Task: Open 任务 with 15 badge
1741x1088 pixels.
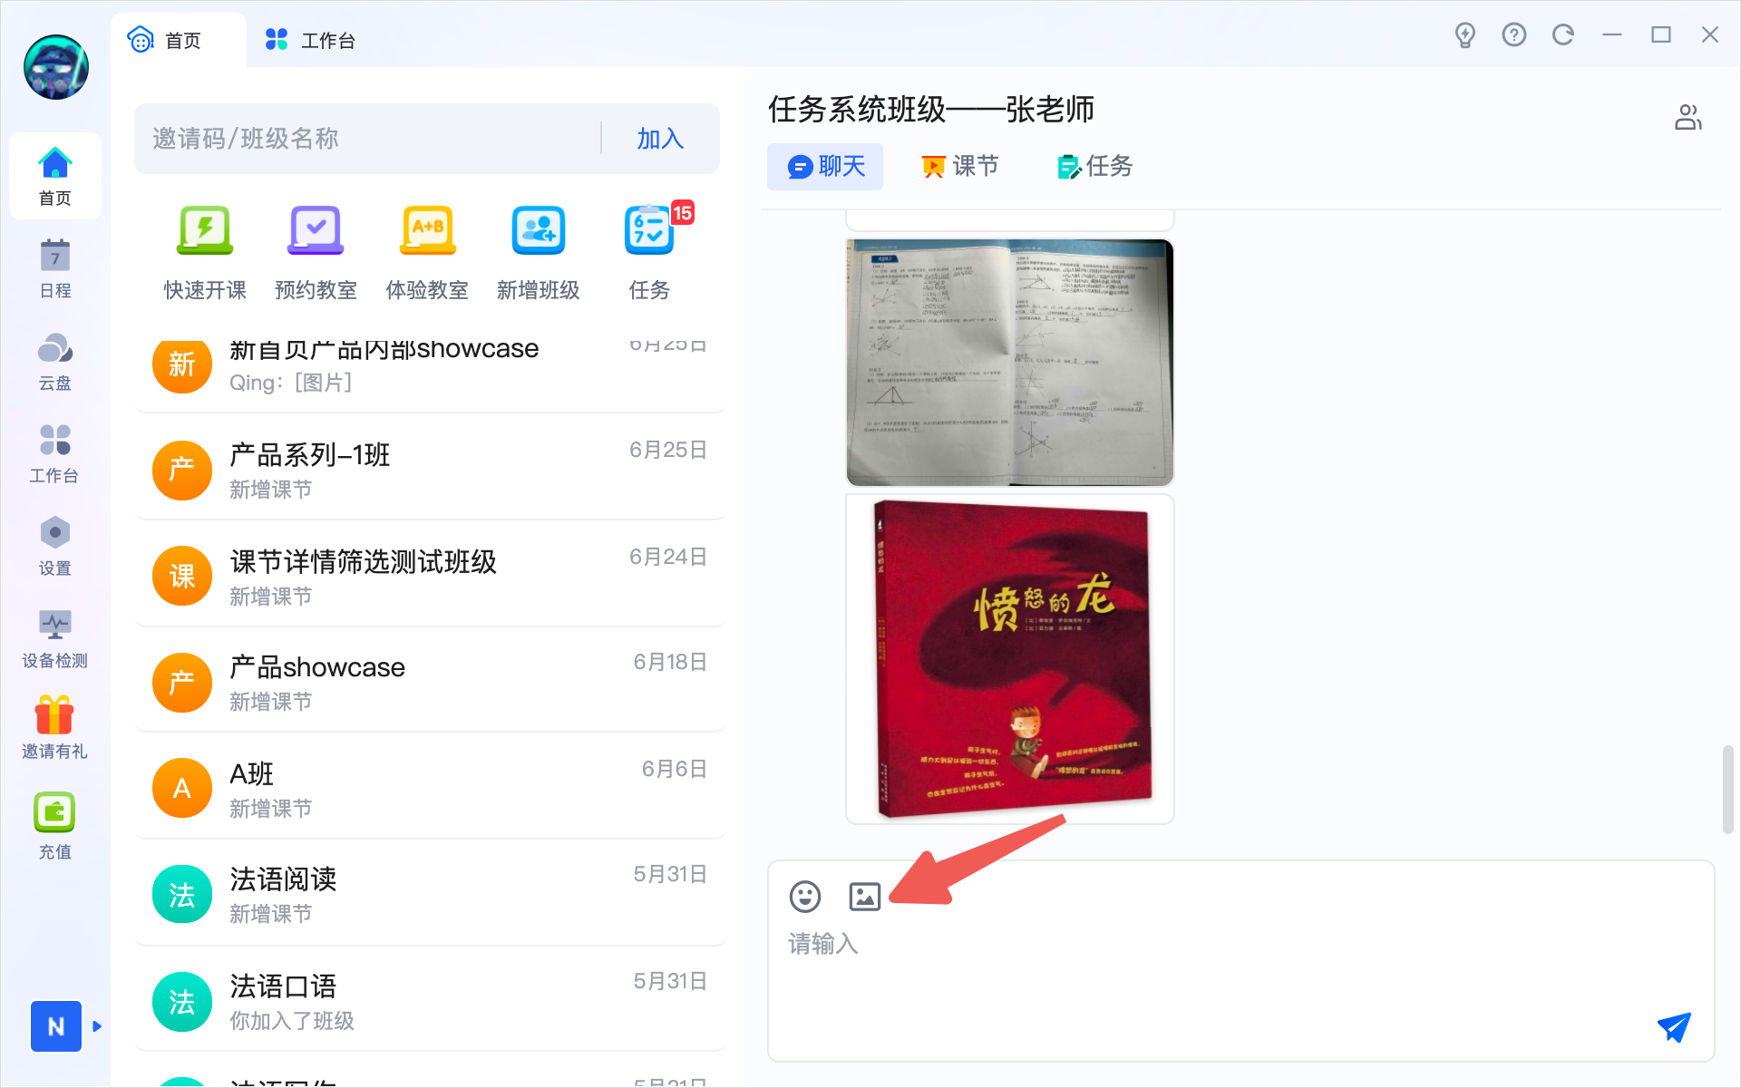Action: [650, 253]
